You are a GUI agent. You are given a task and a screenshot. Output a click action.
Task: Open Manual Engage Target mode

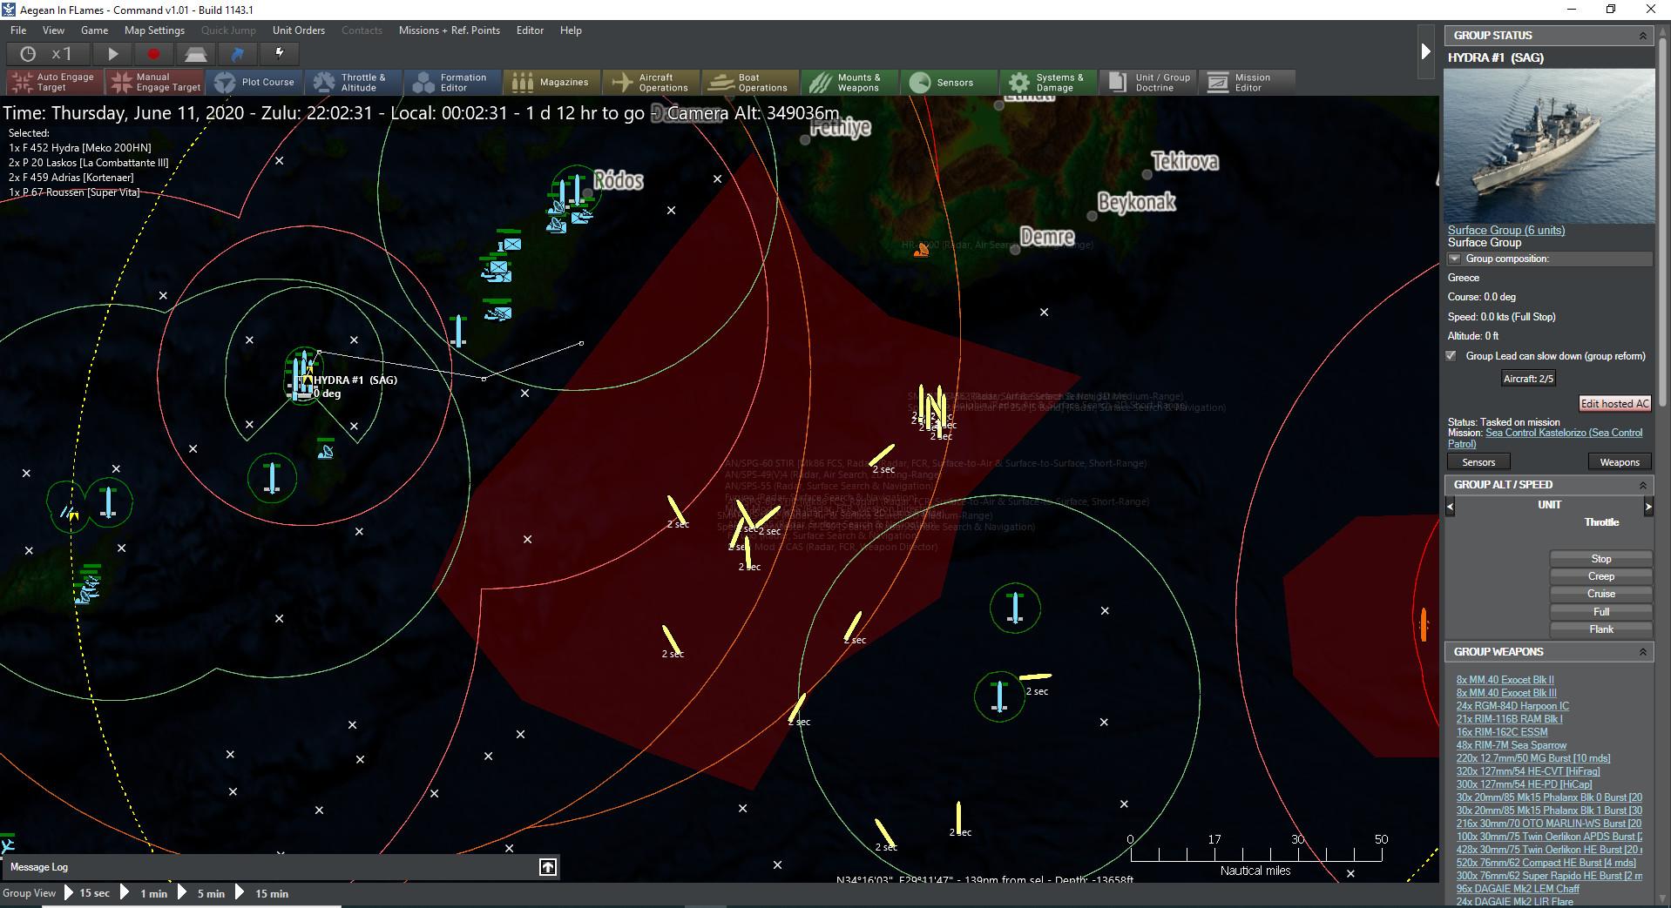point(154,81)
